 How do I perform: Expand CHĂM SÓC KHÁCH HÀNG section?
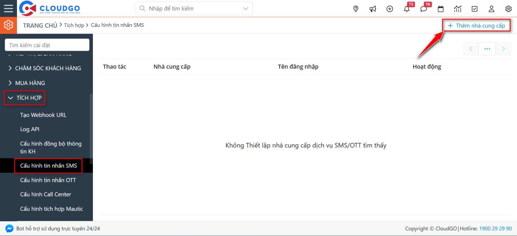(48, 68)
